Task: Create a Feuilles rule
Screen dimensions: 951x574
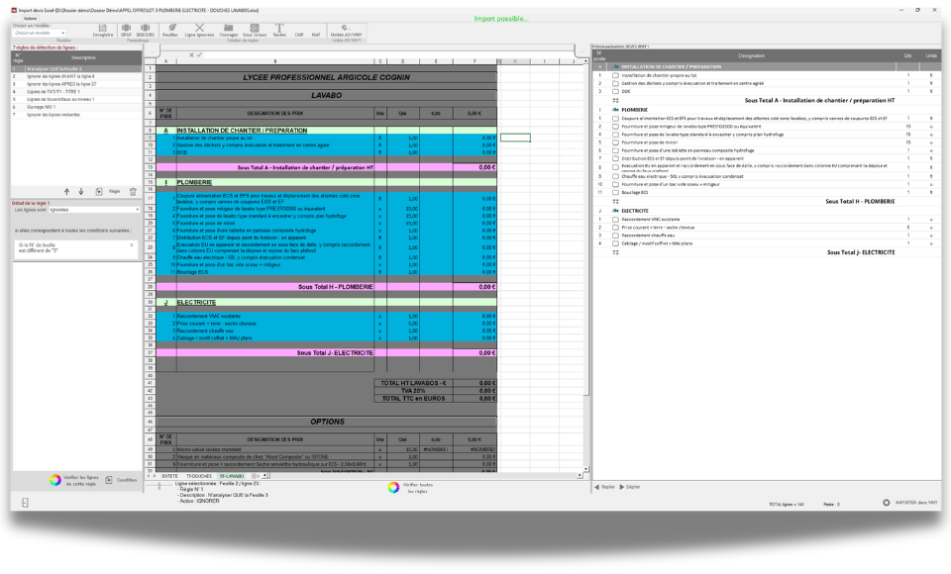Action: pos(170,31)
